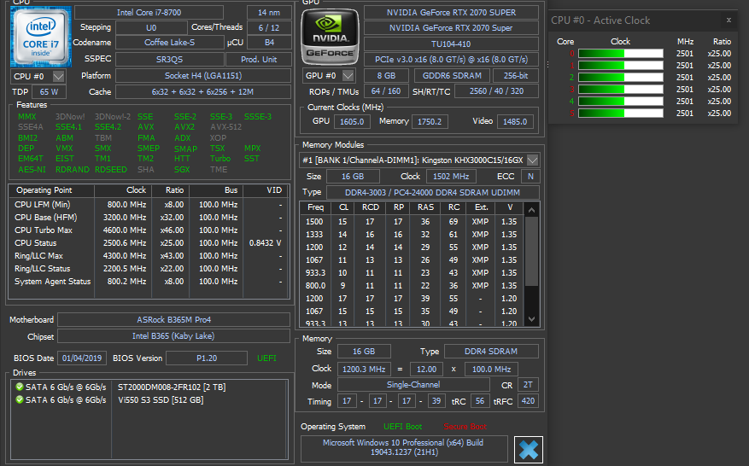Image resolution: width=749 pixels, height=466 pixels.
Task: Click the blue X close icon near Operating System
Action: pos(529,449)
